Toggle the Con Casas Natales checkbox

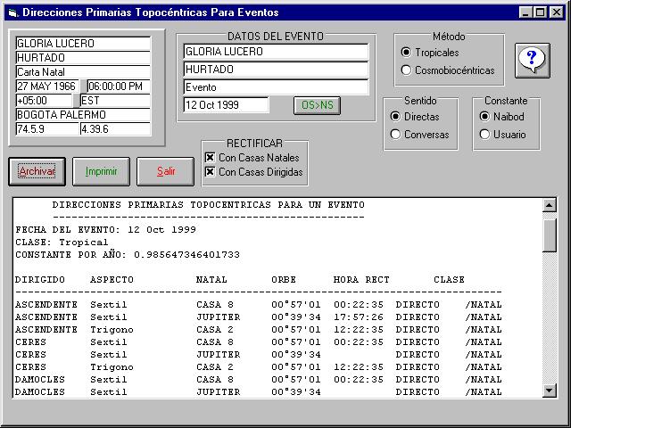pos(211,158)
